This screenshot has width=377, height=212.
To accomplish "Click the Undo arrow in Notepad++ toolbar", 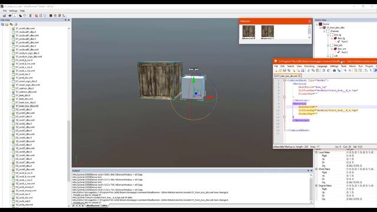I will pyautogui.click(x=324, y=71).
